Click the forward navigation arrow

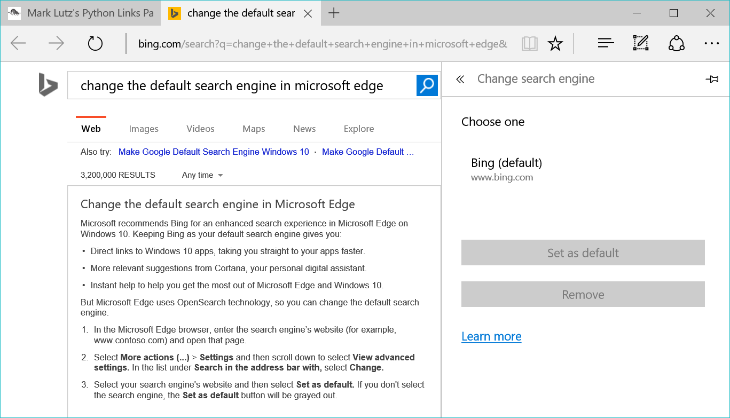click(x=56, y=43)
